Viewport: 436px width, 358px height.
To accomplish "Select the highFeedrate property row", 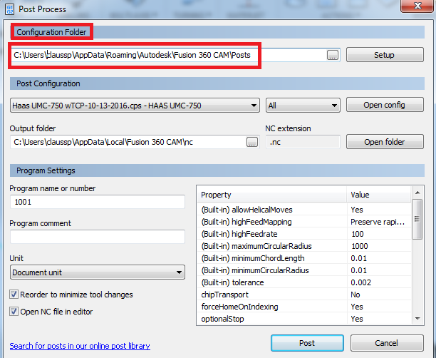I will click(x=304, y=234).
